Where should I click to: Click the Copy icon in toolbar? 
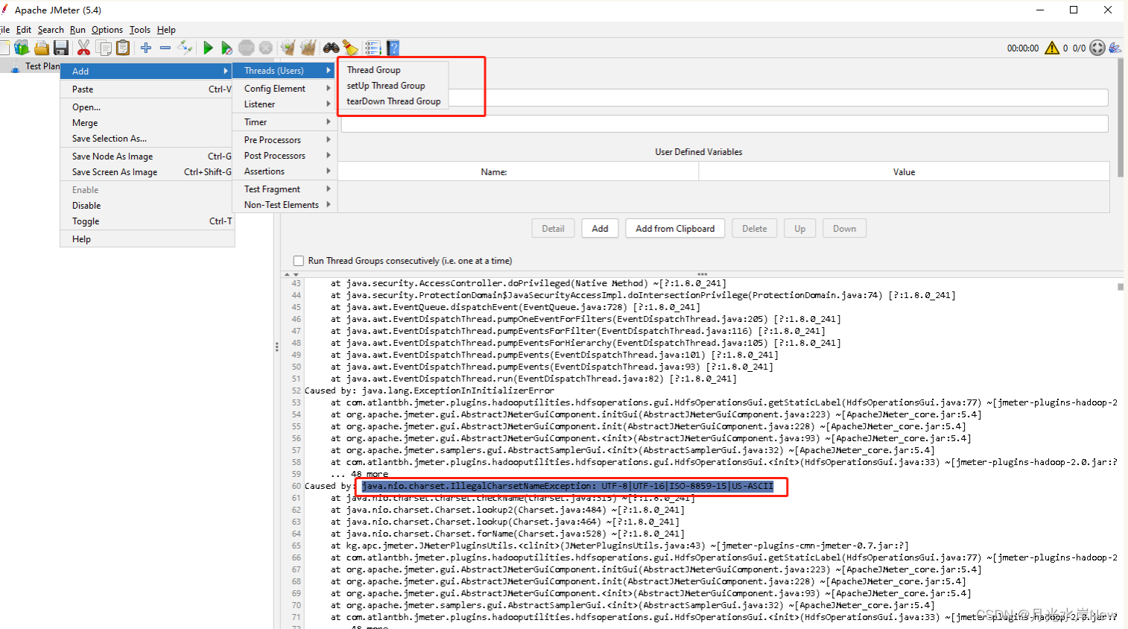(104, 48)
